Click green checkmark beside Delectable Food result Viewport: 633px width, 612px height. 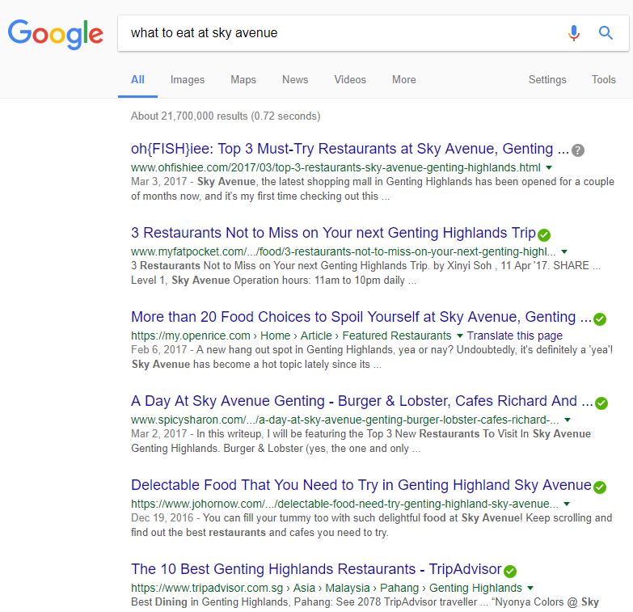[x=600, y=487]
